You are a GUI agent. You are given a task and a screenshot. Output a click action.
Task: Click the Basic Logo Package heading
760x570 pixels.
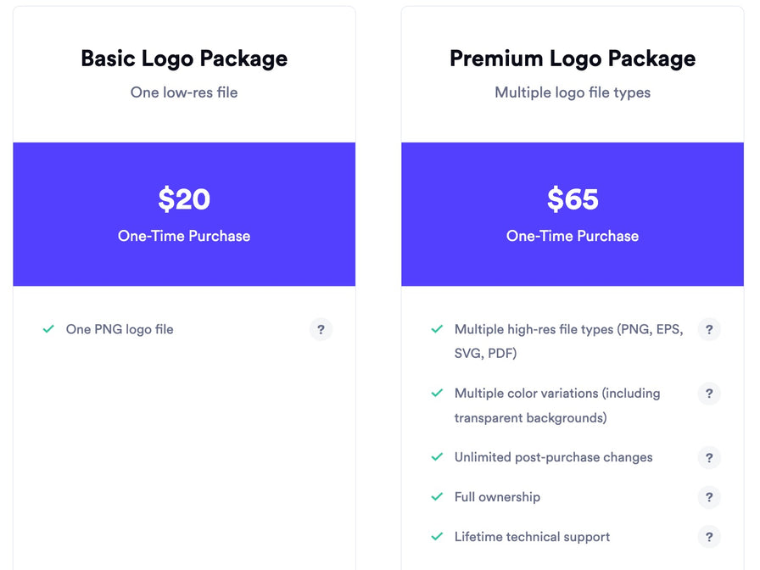coord(184,59)
